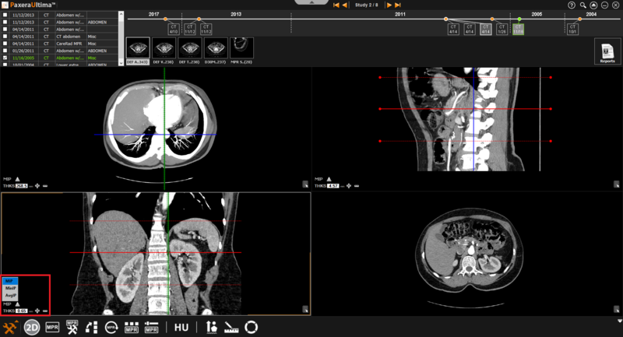The width and height of the screenshot is (623, 337).
Task: Switch to 2D view mode
Action: pos(32,327)
